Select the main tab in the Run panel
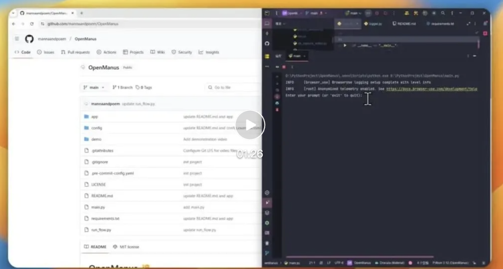 point(297,56)
